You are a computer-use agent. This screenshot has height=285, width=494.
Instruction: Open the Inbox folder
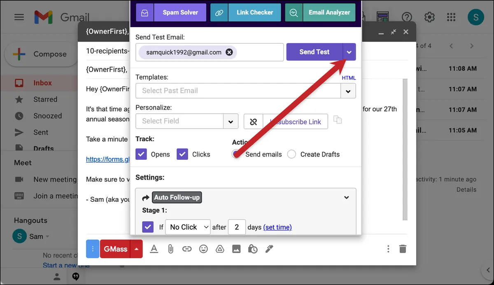42,83
